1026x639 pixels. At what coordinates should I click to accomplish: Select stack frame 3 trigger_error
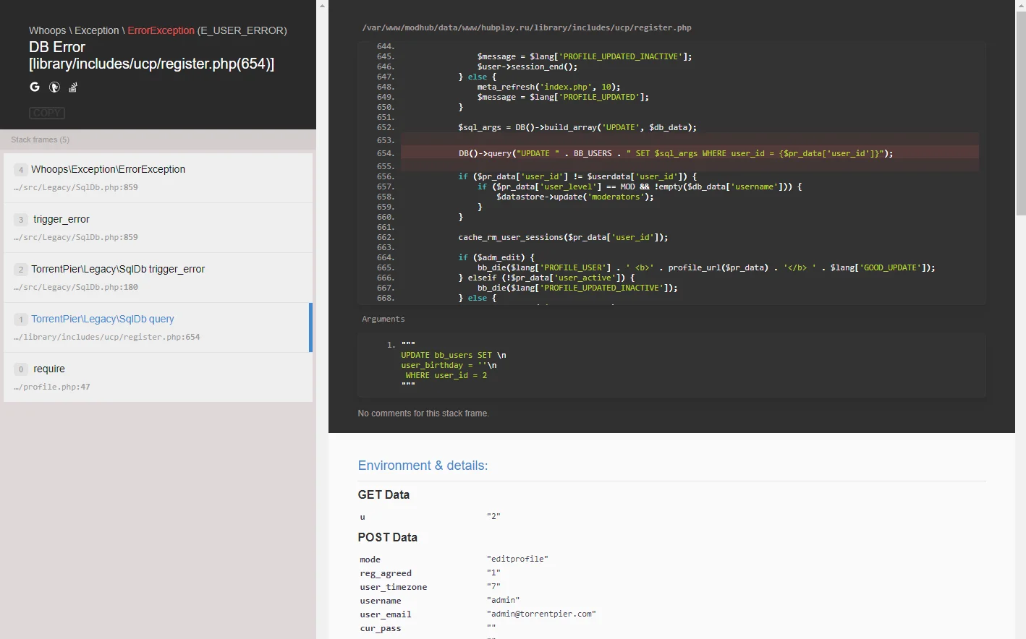coord(158,228)
